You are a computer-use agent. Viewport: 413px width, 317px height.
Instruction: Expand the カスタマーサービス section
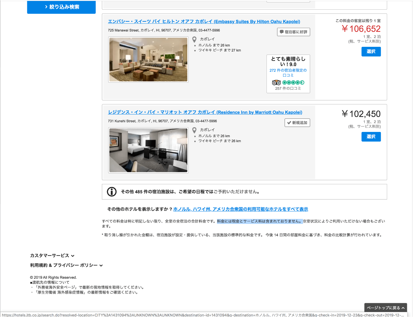(x=52, y=256)
